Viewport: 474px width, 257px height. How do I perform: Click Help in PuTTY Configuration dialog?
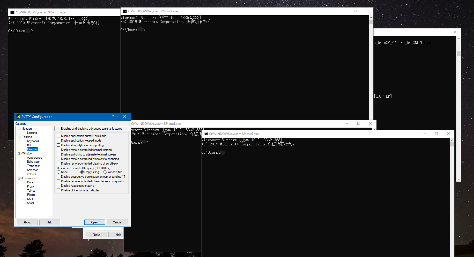(50, 222)
